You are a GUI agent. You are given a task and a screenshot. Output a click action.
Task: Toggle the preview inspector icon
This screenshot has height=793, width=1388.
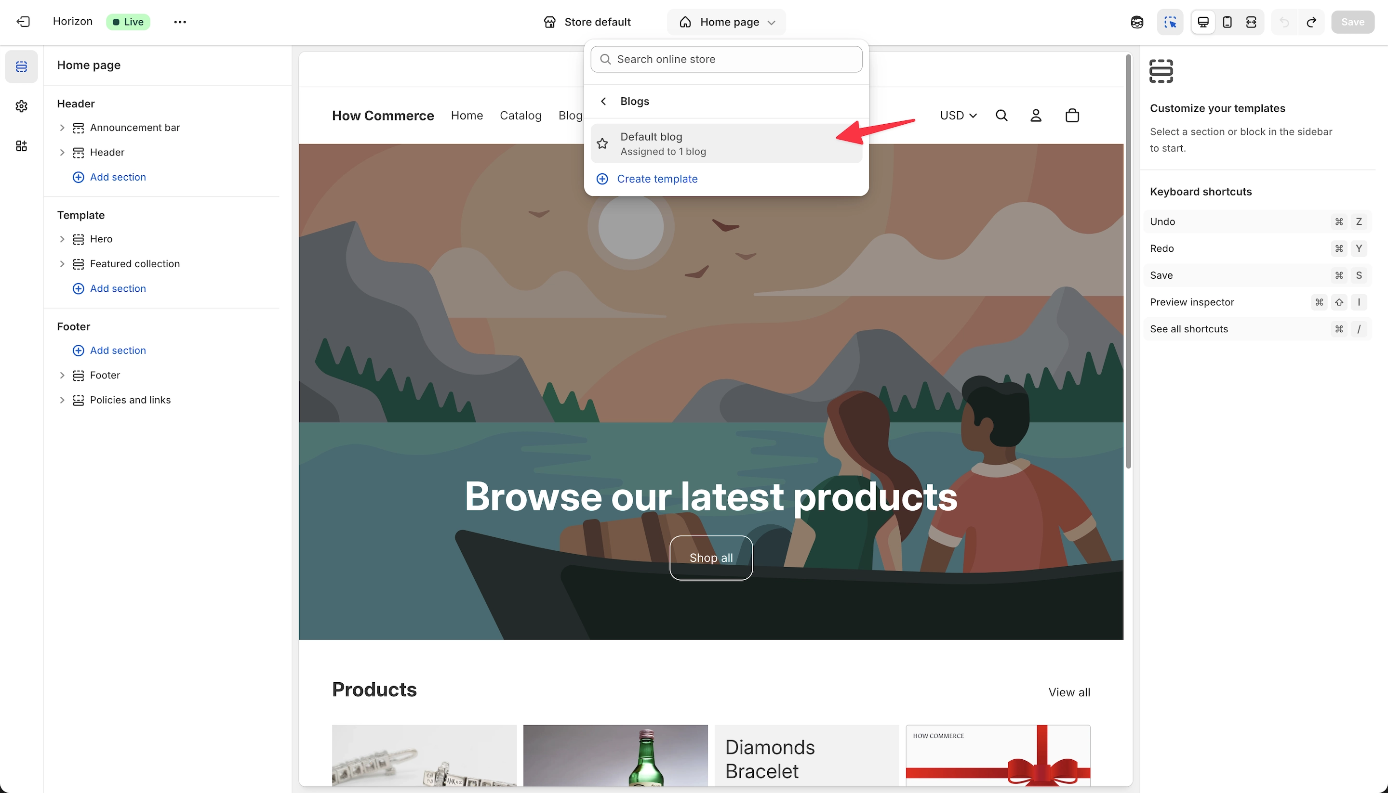click(x=1170, y=22)
